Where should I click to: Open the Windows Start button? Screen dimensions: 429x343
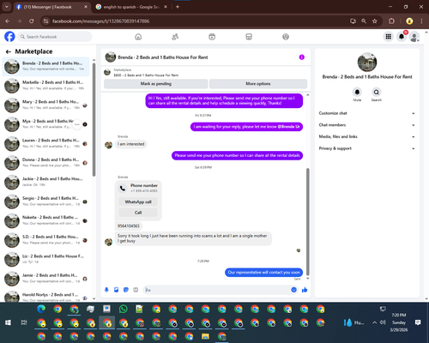coord(8,322)
